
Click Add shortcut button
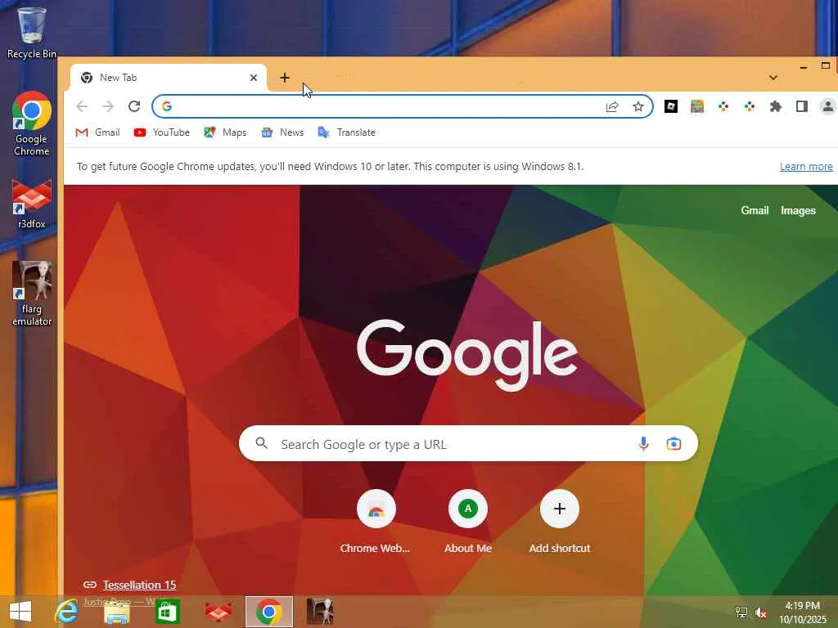(x=560, y=522)
